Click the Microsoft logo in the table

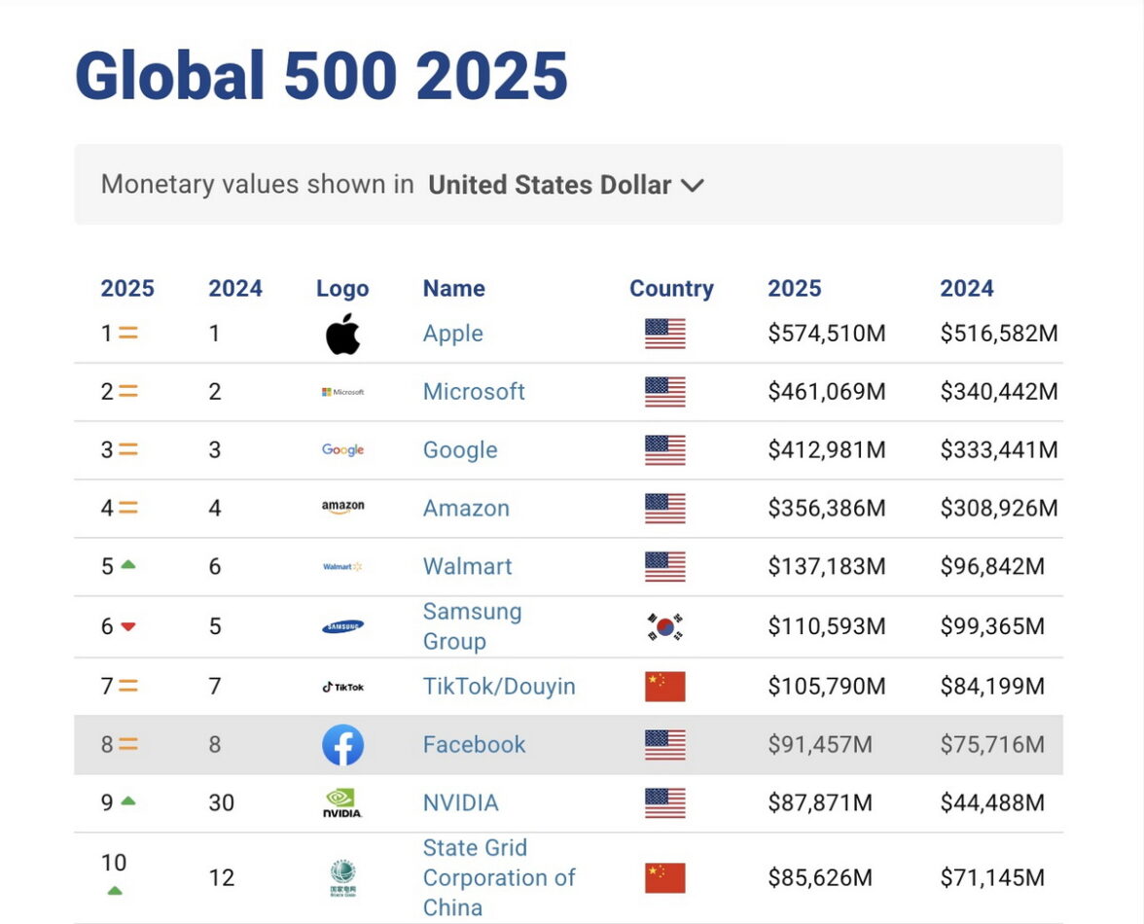click(342, 392)
